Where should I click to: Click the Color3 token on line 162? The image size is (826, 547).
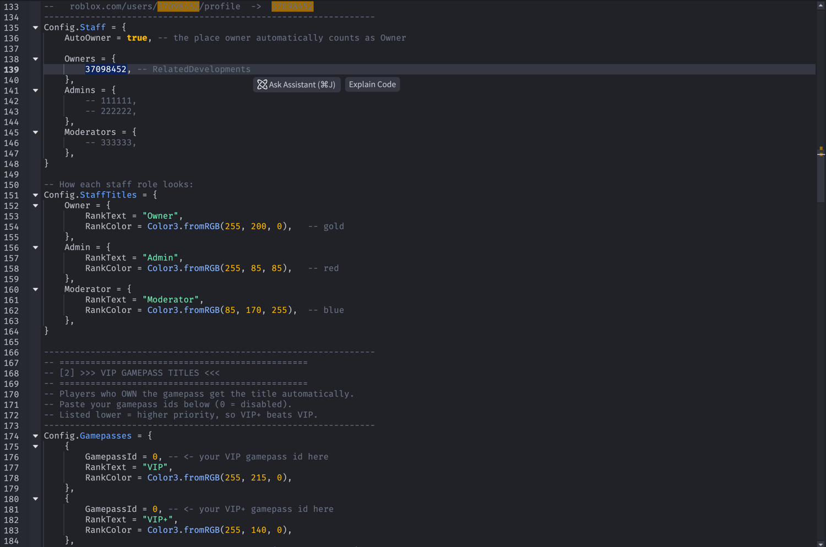(x=163, y=310)
